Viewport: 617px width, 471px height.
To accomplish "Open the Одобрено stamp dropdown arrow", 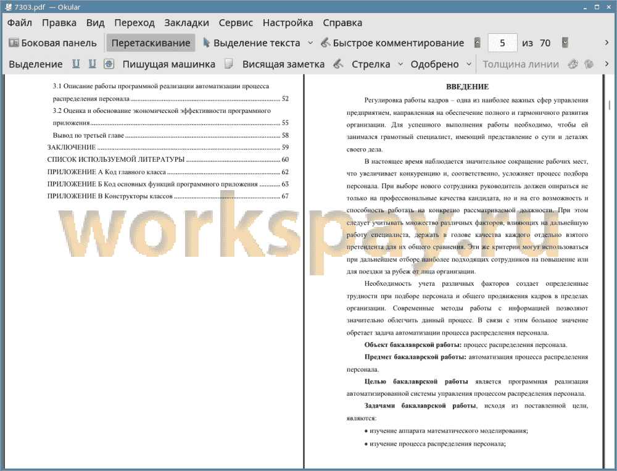I will [469, 64].
